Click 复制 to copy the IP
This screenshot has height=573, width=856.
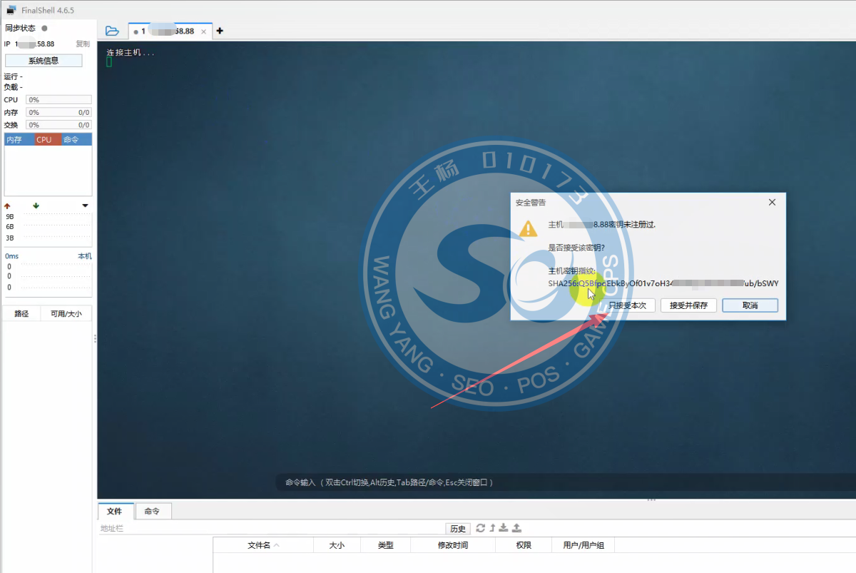pyautogui.click(x=83, y=44)
